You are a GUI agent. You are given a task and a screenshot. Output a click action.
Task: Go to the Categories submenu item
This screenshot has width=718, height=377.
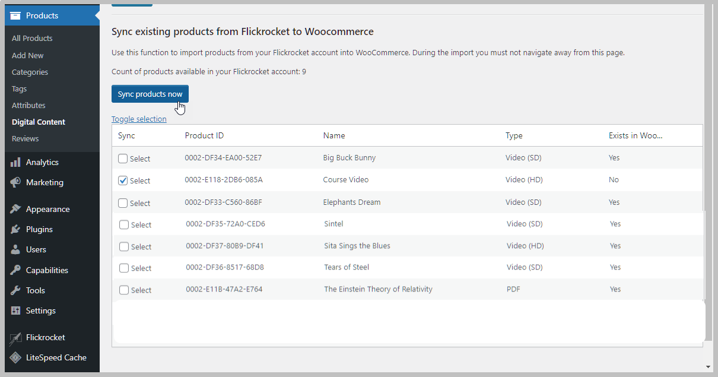coord(30,72)
